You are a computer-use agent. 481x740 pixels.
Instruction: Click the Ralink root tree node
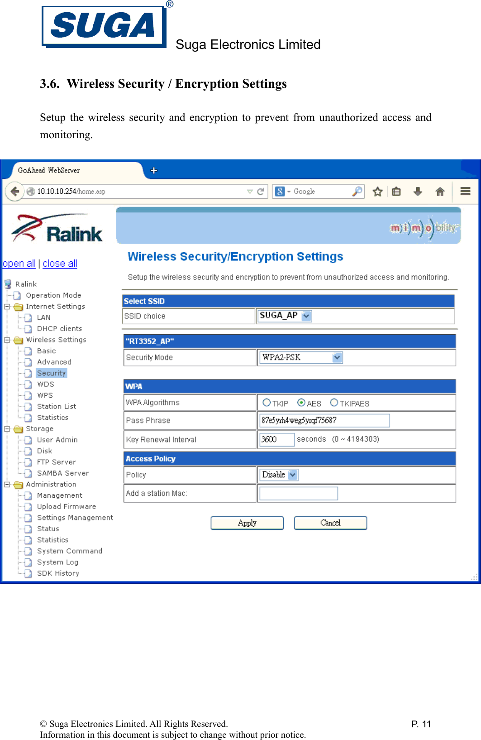click(x=26, y=284)
